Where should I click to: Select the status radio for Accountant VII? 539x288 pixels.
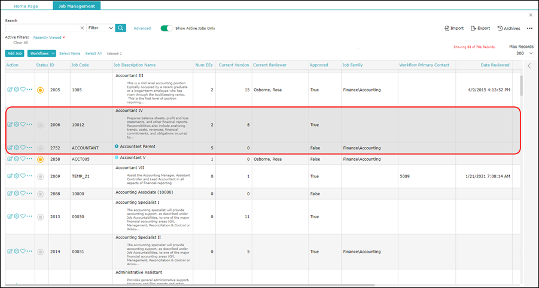tap(40, 177)
